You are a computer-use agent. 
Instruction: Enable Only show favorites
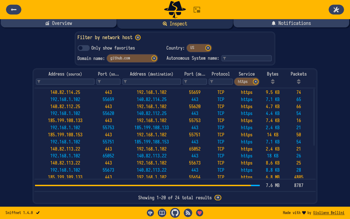[x=83, y=48]
